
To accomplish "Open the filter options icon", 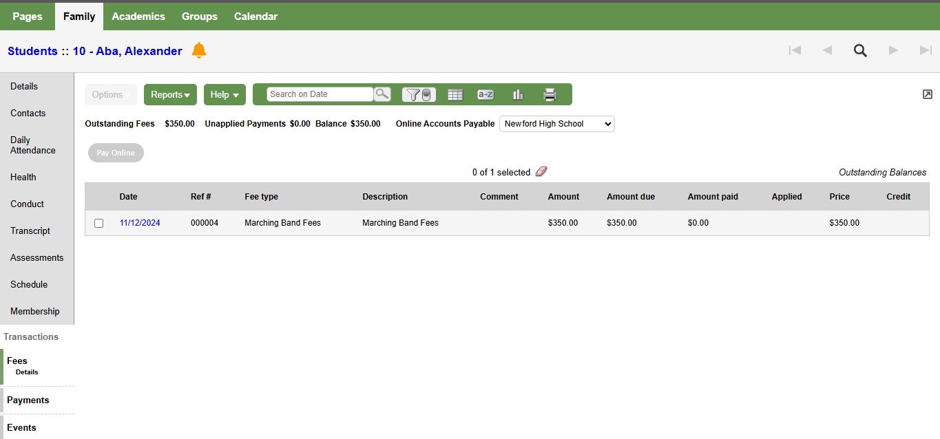I will [413, 94].
